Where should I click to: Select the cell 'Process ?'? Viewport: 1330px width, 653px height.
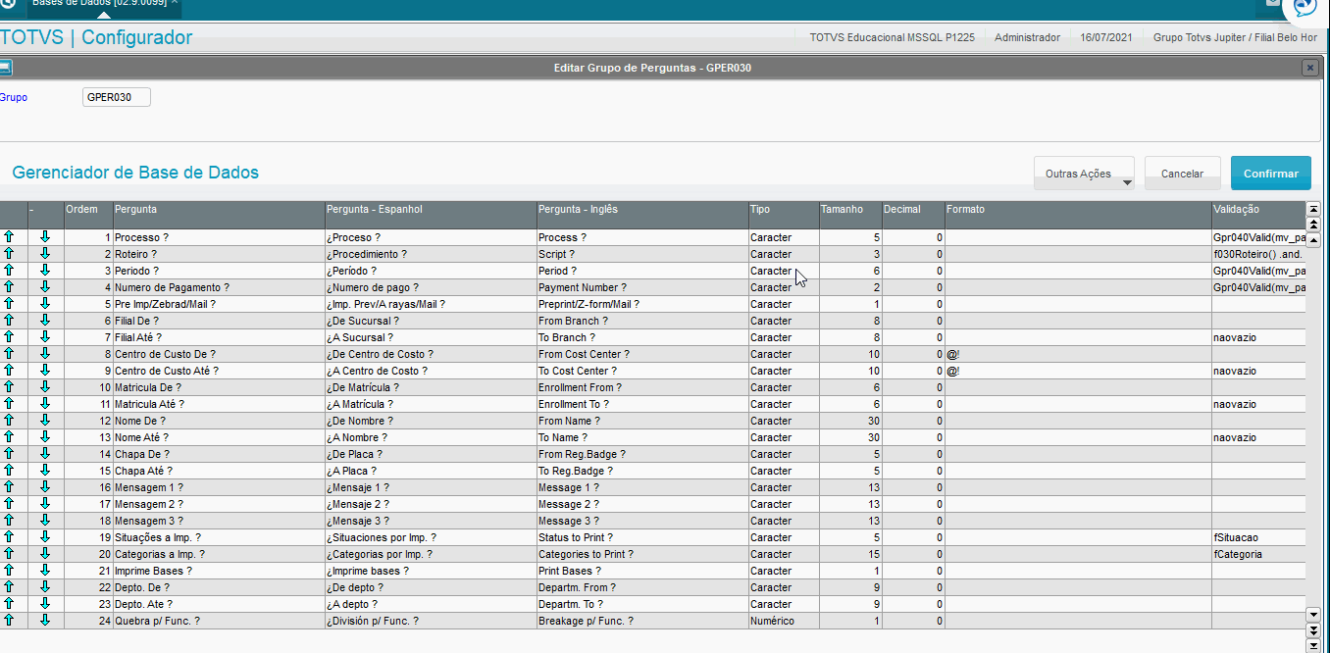click(x=641, y=237)
